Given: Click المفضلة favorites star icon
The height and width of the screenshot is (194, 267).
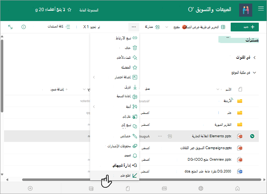Looking at the screenshot, I should coord(135,68).
